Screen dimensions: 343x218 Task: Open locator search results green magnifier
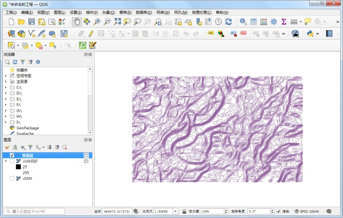pyautogui.click(x=83, y=45)
